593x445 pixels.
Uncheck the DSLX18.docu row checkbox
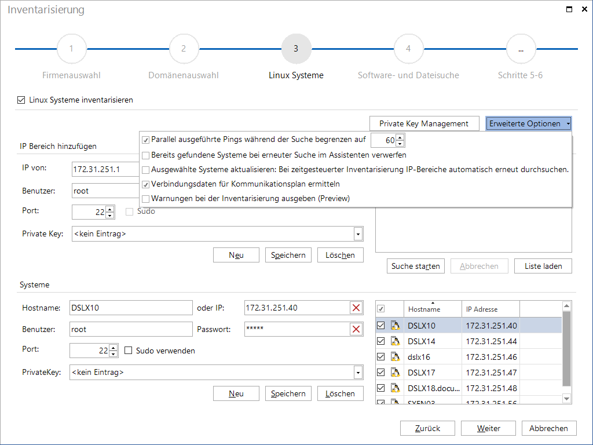[381, 388]
